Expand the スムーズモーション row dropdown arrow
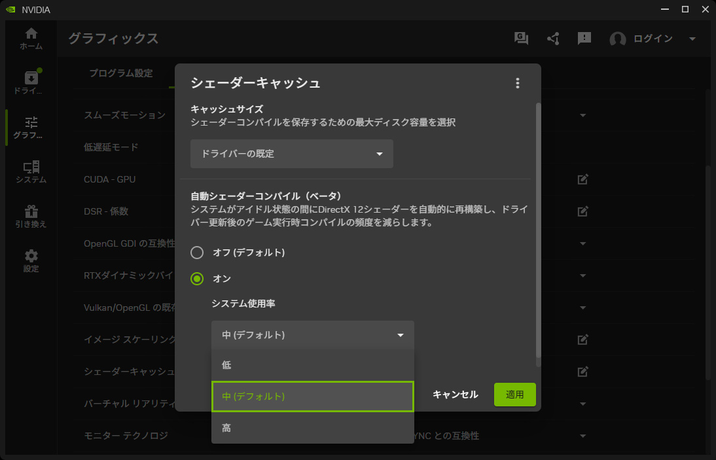The image size is (716, 460). coord(582,116)
